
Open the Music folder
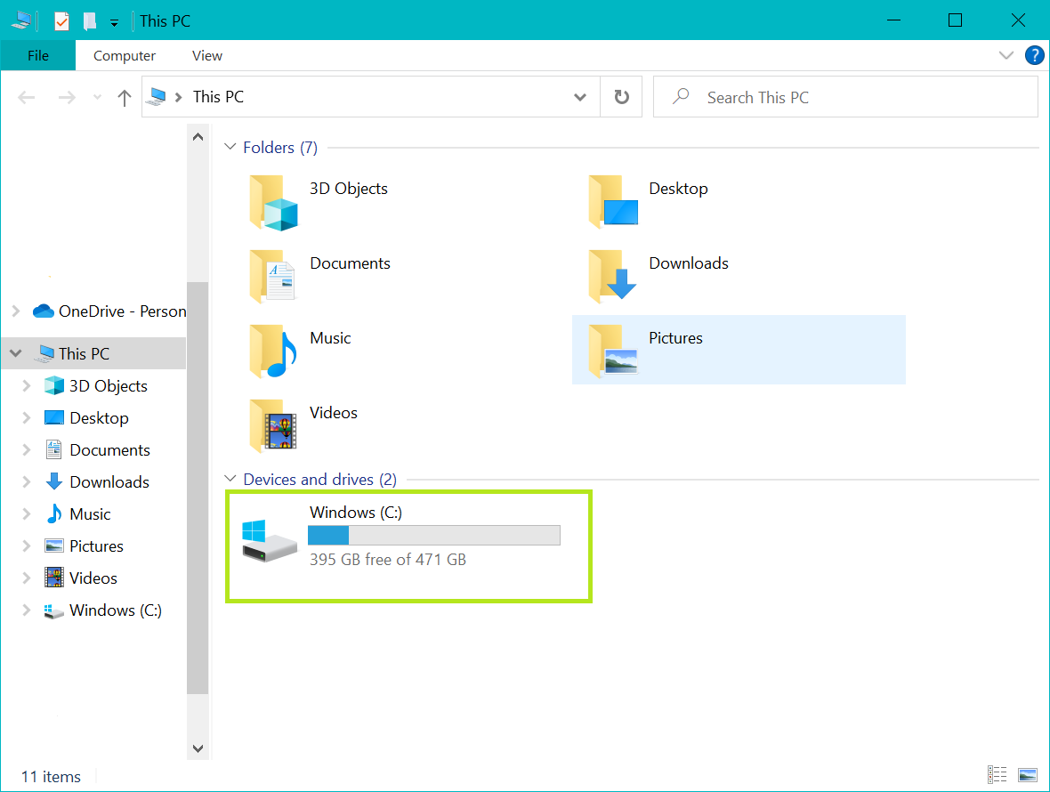click(330, 338)
